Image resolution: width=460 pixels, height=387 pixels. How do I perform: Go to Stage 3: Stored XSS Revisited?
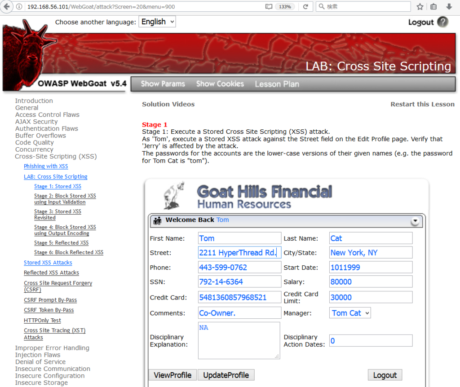tap(57, 215)
